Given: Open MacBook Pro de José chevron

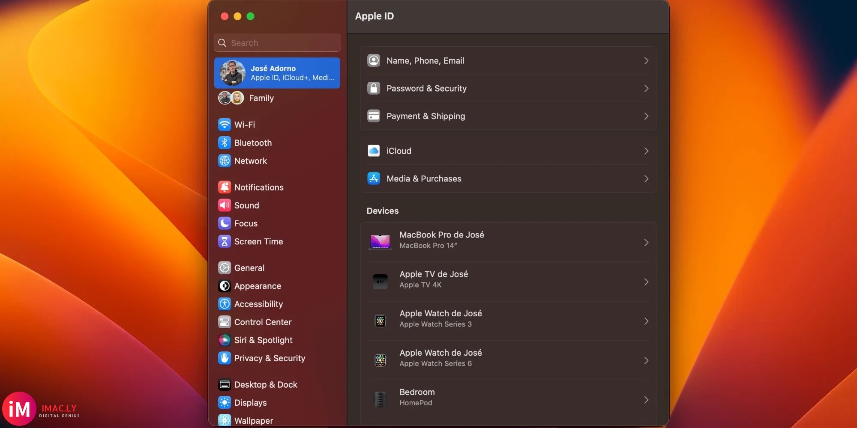Looking at the screenshot, I should [646, 243].
